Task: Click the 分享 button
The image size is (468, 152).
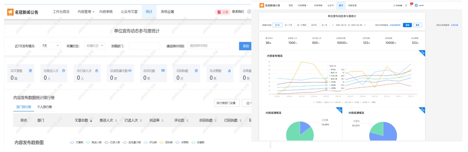Action: pos(223,12)
